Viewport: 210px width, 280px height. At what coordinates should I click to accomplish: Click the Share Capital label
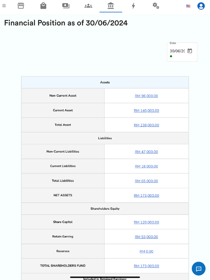(x=63, y=222)
